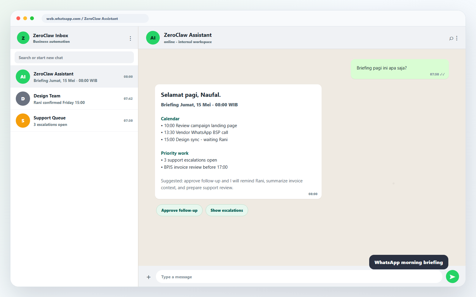This screenshot has width=476, height=297.
Task: Click '10:00 Review campaign landing page' item
Action: [x=199, y=126]
